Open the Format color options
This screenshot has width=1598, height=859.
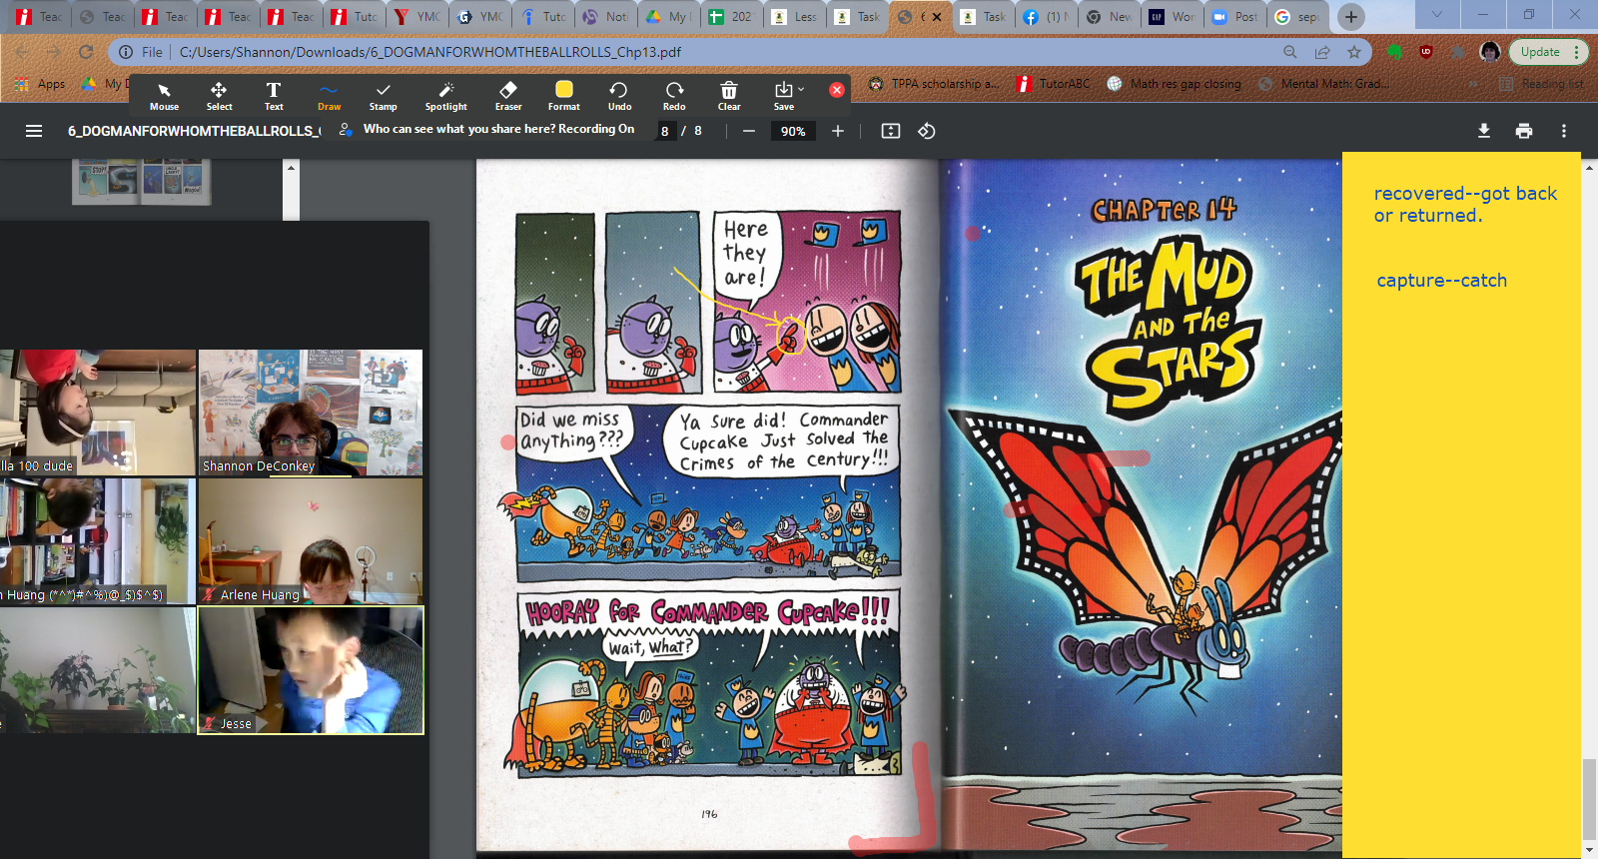point(563,96)
